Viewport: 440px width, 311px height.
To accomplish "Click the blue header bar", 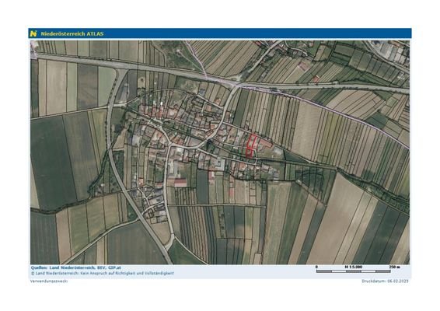I will pyautogui.click(x=220, y=33).
